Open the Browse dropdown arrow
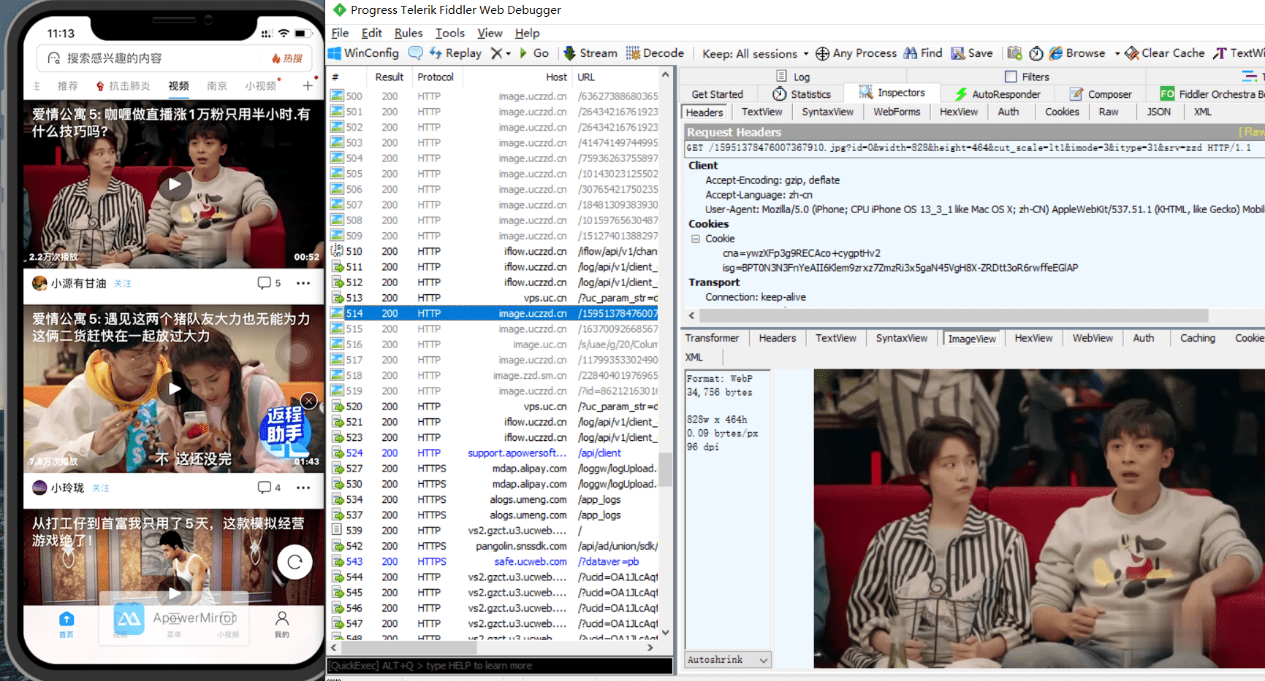The width and height of the screenshot is (1265, 681). [1117, 53]
